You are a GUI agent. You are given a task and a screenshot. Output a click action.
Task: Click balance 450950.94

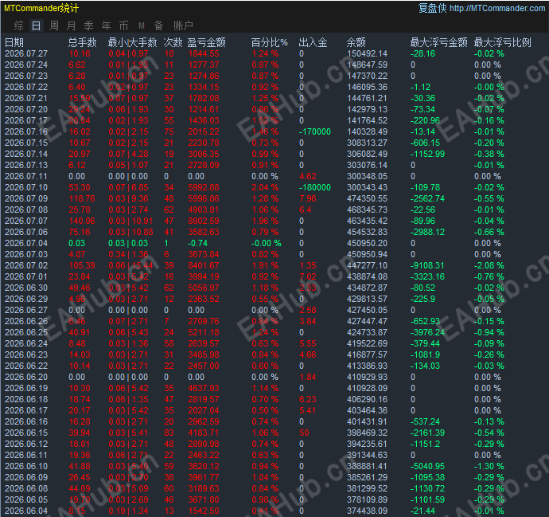368,254
